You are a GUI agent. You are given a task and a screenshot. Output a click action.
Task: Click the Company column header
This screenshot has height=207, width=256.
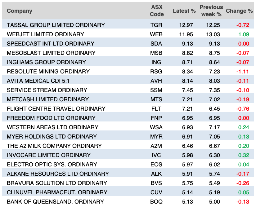20,11
